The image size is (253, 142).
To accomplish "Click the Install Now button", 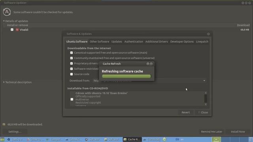I will [238, 132].
